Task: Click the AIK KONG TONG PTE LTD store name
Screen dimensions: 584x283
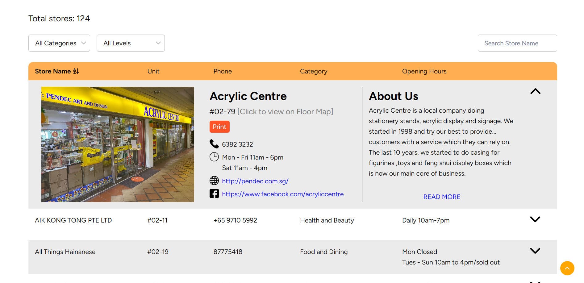Action: (73, 220)
